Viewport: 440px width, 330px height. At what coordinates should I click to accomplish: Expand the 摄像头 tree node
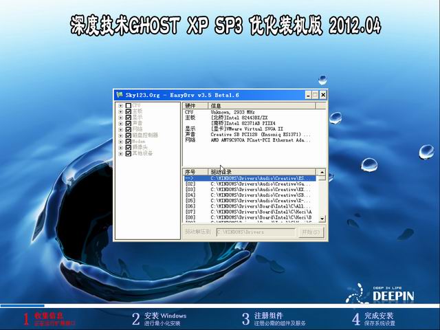click(120, 148)
